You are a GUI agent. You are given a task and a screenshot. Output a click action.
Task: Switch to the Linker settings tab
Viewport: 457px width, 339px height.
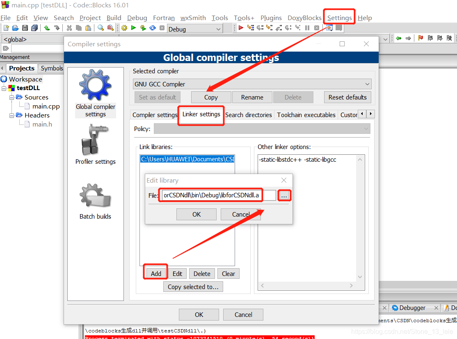click(201, 114)
